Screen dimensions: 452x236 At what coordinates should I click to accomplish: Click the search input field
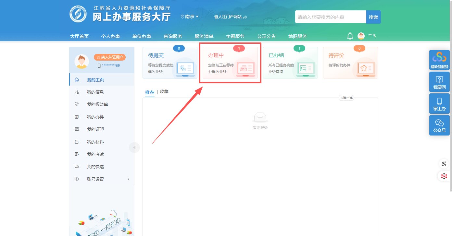tap(330, 17)
